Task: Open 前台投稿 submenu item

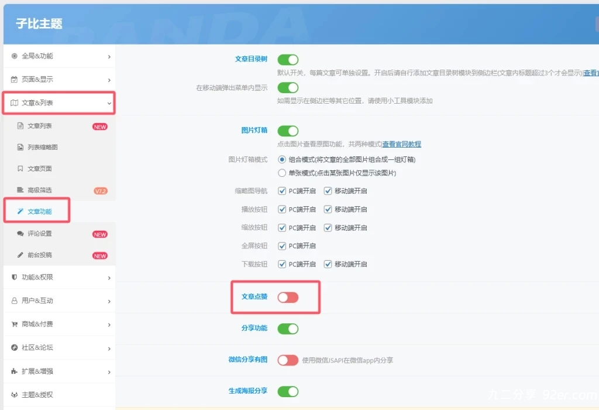Action: (x=59, y=255)
